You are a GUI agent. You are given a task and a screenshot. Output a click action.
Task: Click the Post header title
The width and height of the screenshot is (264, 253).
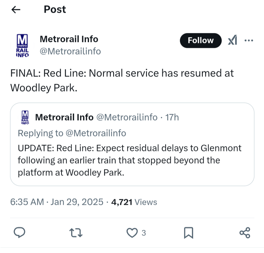(55, 10)
